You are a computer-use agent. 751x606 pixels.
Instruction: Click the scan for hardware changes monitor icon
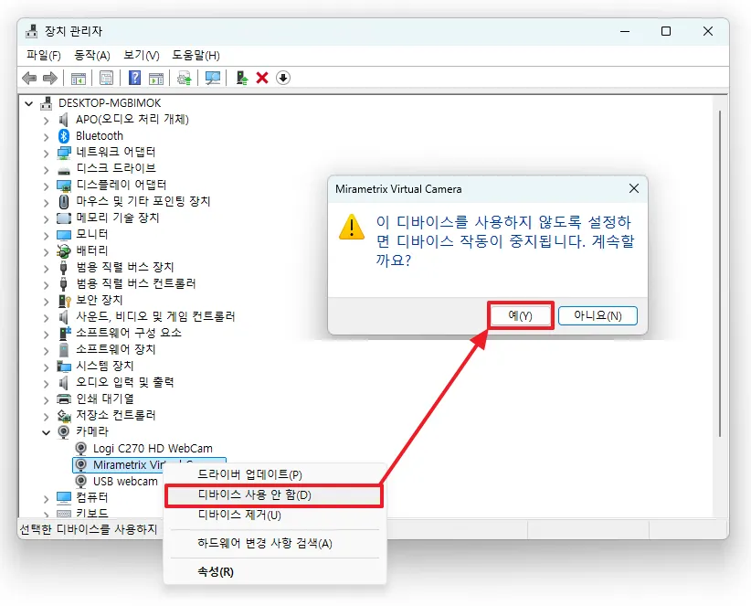click(213, 78)
